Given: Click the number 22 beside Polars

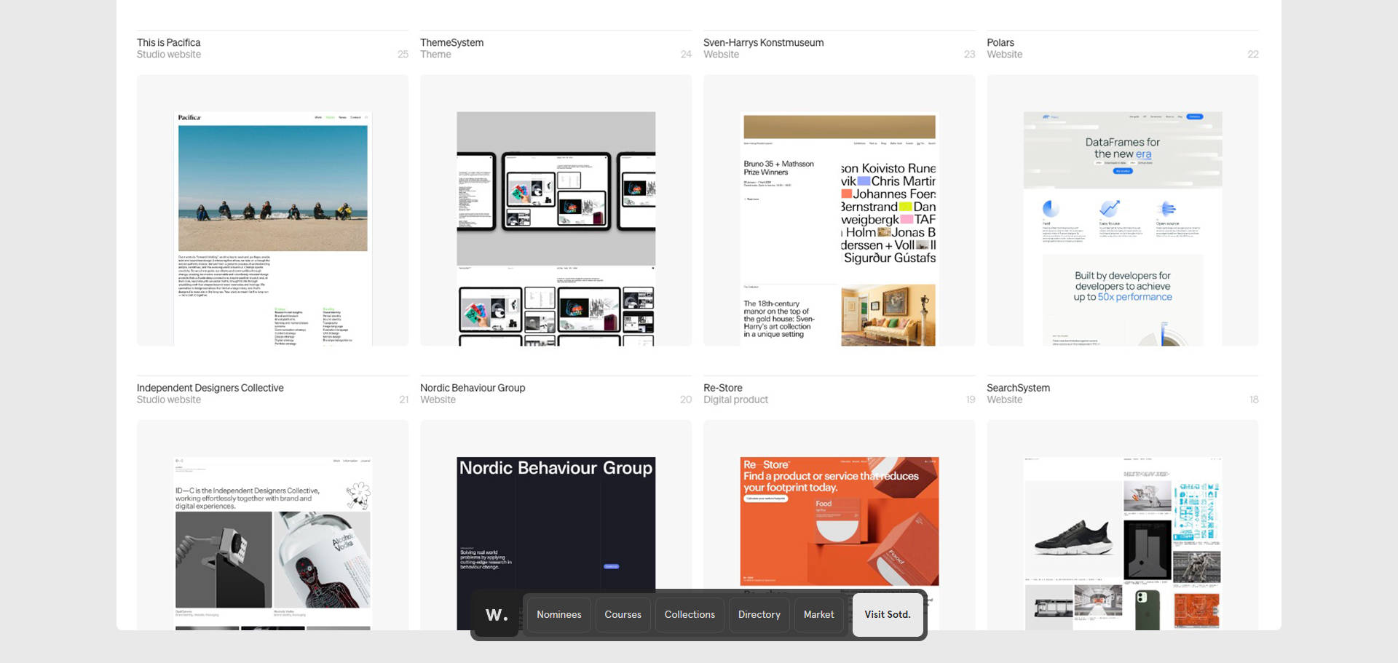Looking at the screenshot, I should click(1253, 55).
